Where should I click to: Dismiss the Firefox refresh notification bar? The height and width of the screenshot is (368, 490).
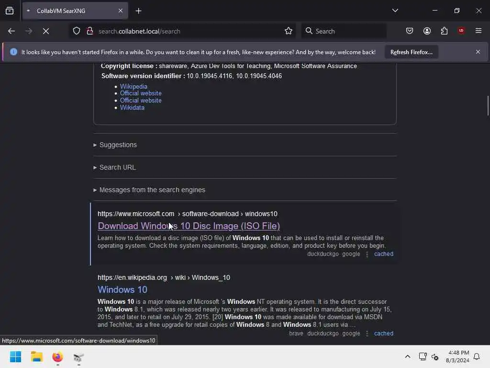click(478, 52)
